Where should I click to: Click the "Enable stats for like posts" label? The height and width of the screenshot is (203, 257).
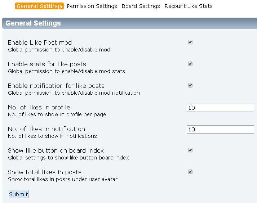pyautogui.click(x=47, y=64)
